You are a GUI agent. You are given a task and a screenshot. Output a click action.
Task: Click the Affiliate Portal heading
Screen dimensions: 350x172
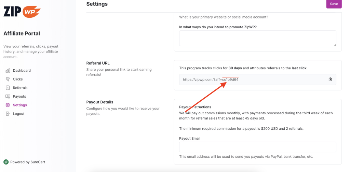[x=22, y=33]
